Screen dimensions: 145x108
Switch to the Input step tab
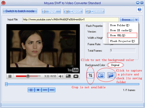pos(51,11)
